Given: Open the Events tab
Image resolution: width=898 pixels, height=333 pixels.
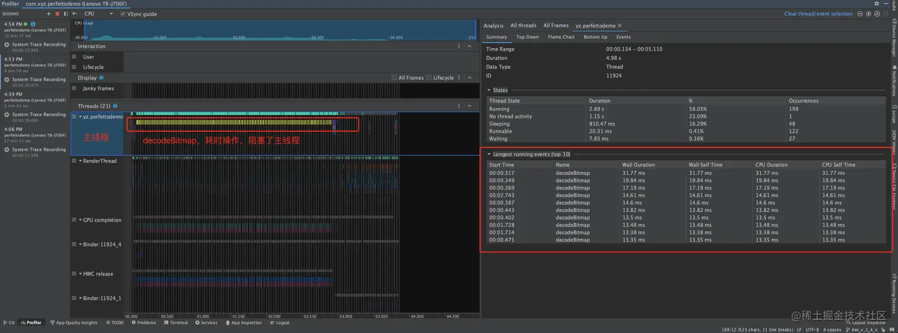Looking at the screenshot, I should pyautogui.click(x=624, y=37).
